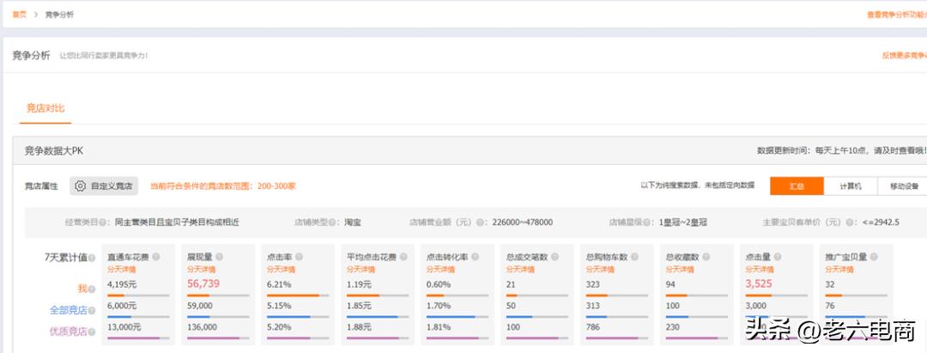Click the gear icon in 自定义竞店

(81, 186)
